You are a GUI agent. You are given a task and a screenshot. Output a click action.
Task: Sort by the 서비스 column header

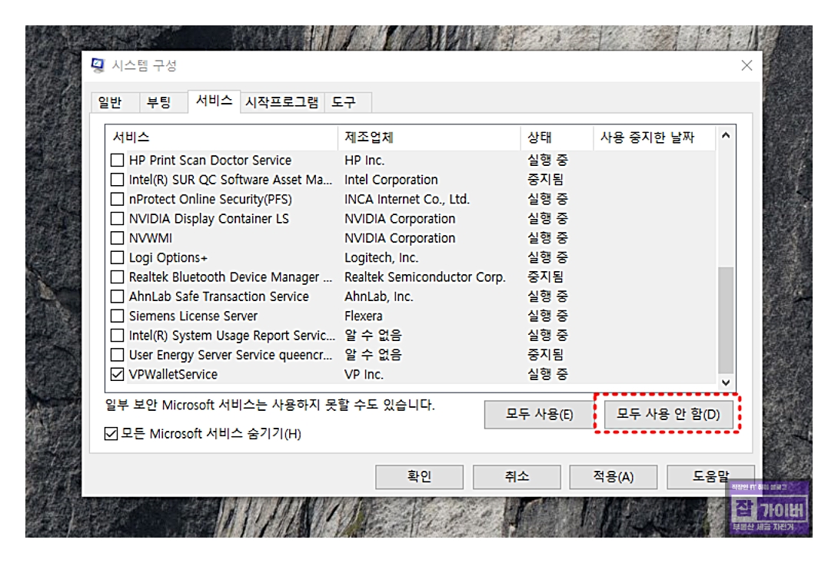pyautogui.click(x=221, y=137)
